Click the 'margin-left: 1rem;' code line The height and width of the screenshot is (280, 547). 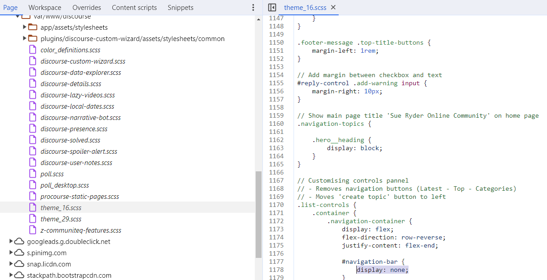345,50
